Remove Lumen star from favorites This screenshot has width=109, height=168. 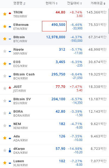[x=5, y=163]
